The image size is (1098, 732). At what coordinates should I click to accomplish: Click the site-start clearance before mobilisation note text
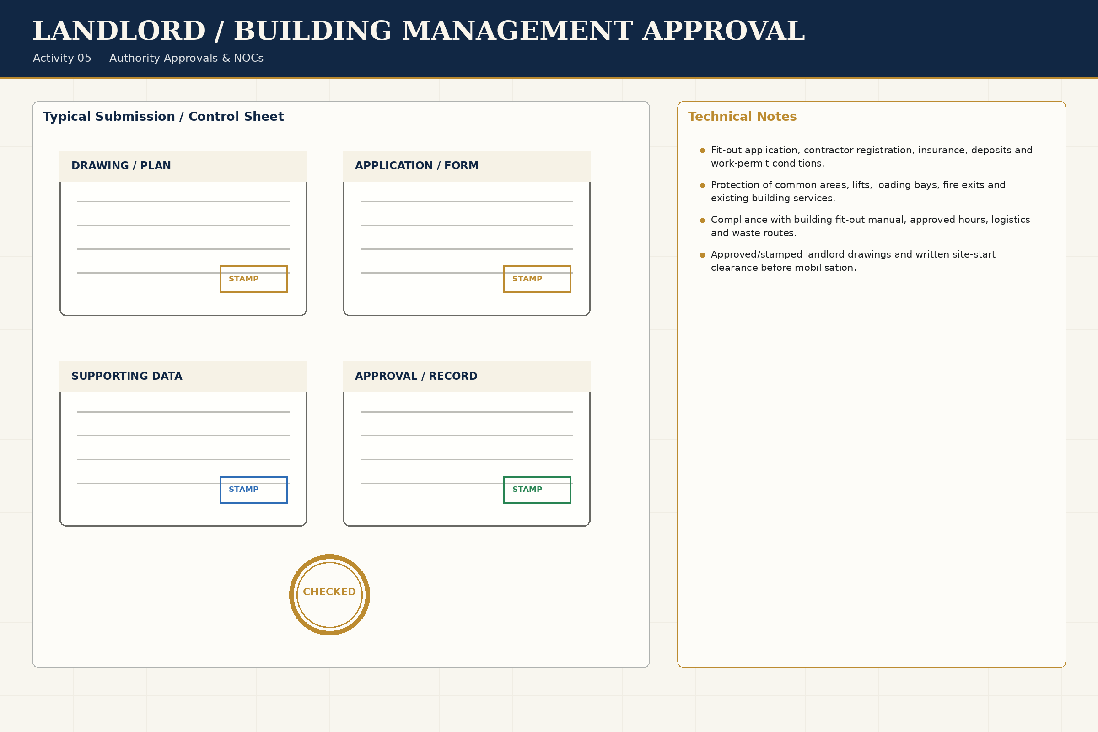853,261
